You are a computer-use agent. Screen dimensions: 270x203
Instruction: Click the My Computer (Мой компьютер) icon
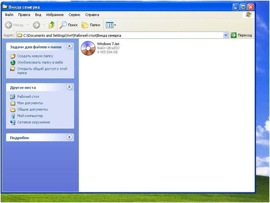pyautogui.click(x=13, y=116)
